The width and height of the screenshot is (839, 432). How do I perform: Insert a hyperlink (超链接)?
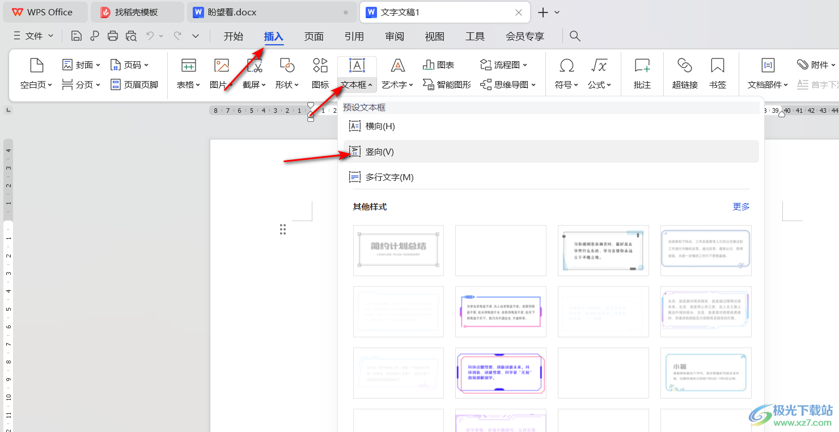pyautogui.click(x=685, y=74)
